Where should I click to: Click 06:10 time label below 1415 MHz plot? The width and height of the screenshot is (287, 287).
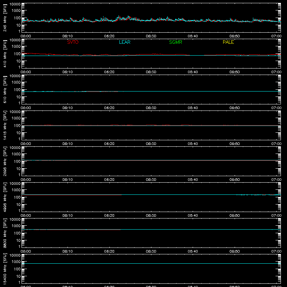pyautogui.click(x=67, y=144)
